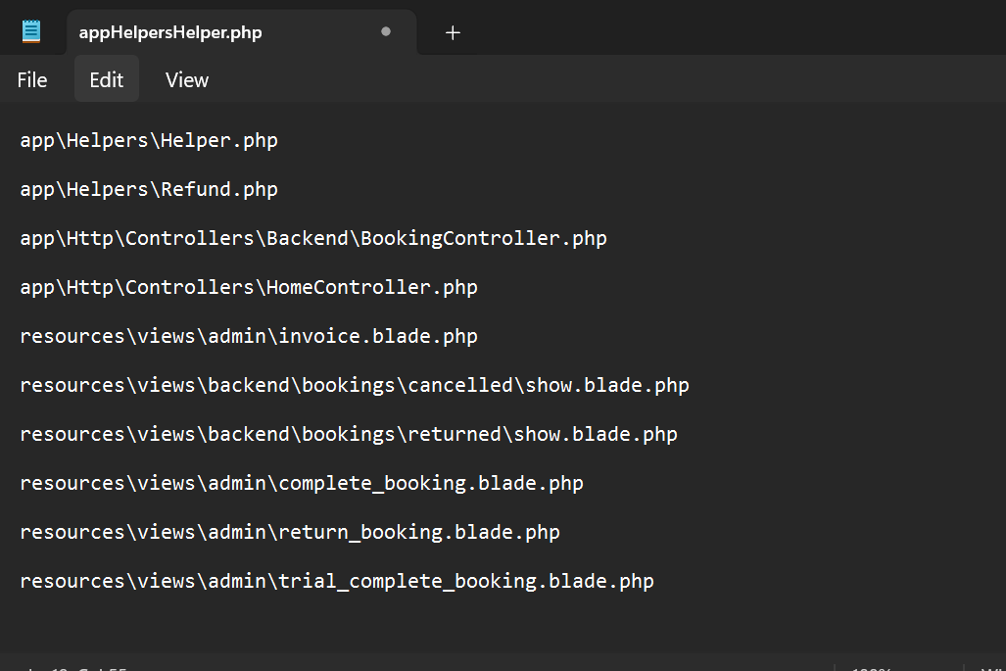Close tab via the unsaved-changes dot
This screenshot has width=1006, height=671.
[386, 31]
